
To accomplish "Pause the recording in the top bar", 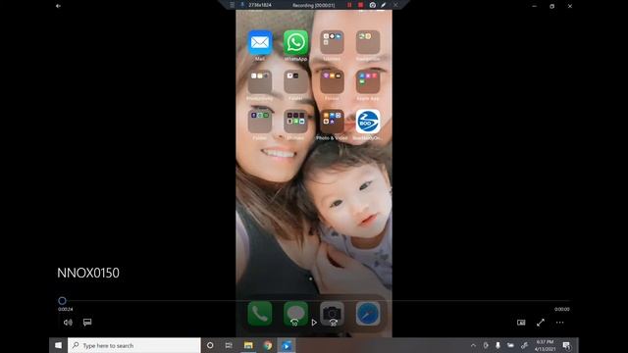I will [349, 5].
